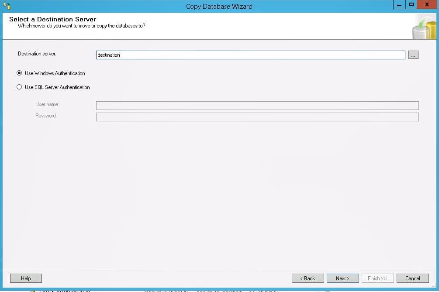Minimize the Copy Database Wizard window
The width and height of the screenshot is (439, 292).
pos(399,5)
